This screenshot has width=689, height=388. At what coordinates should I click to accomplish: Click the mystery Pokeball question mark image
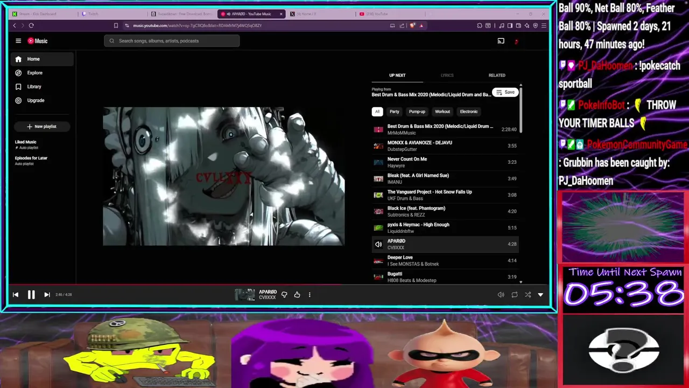623,350
